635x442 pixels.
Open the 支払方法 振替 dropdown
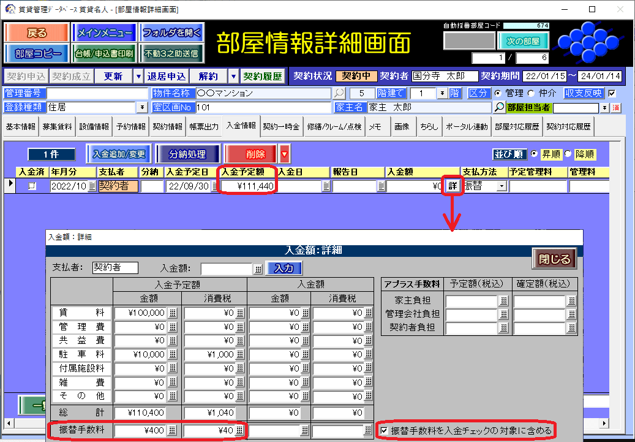pyautogui.click(x=502, y=186)
